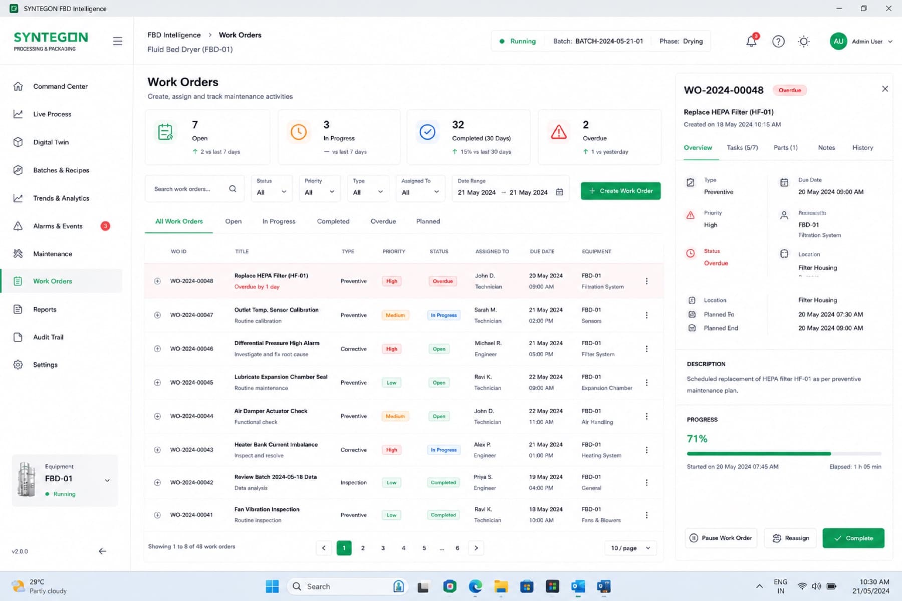Expand row WO-2024-00047 with plus icon
This screenshot has width=902, height=601.
[157, 315]
